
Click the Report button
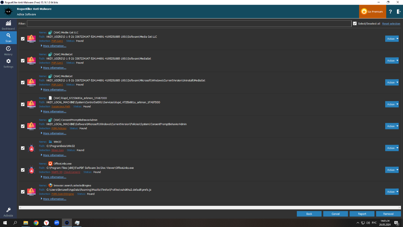click(x=362, y=214)
